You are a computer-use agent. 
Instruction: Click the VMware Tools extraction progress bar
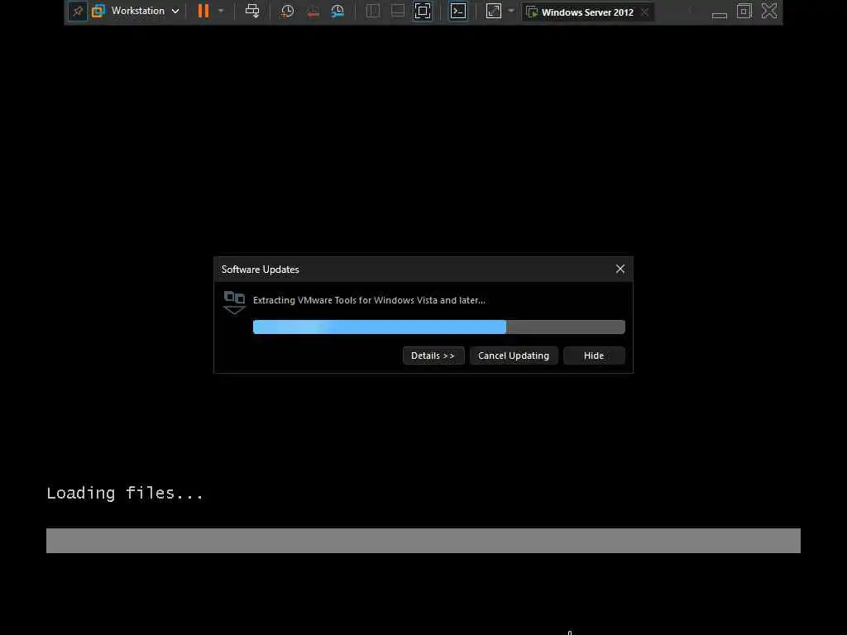(438, 327)
